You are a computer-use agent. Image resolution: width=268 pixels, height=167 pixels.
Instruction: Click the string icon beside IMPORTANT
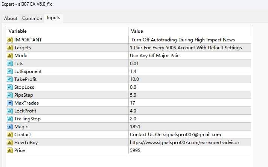coord(10,39)
